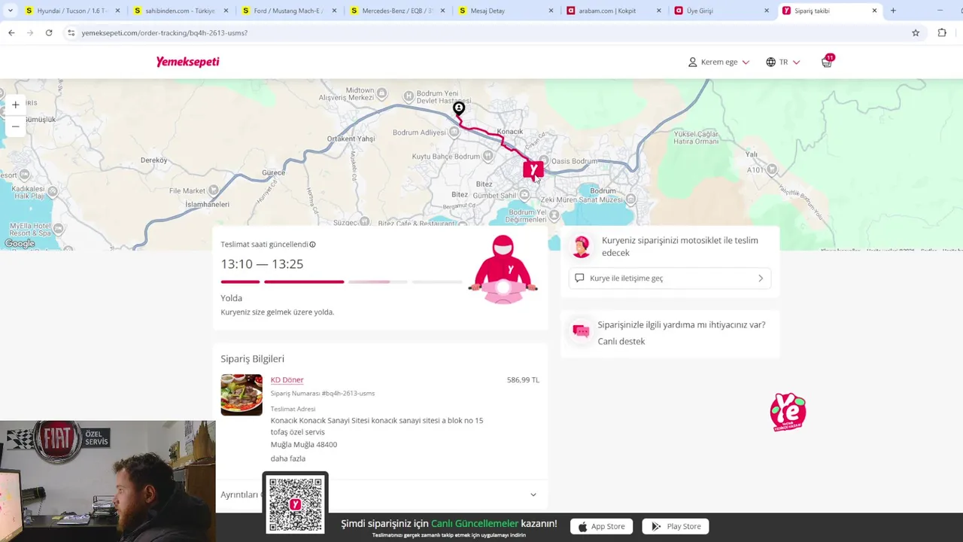Click the chat icon in courier contact button
The height and width of the screenshot is (542, 963).
(x=579, y=278)
